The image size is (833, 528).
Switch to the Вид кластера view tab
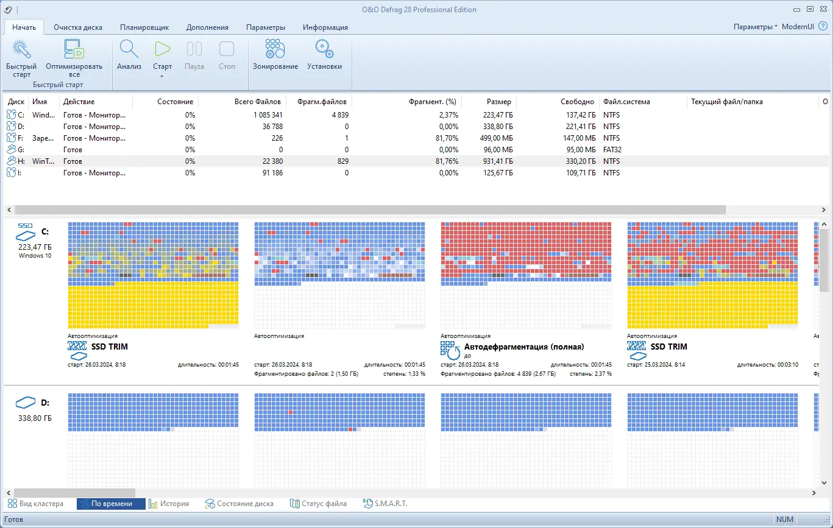point(35,504)
